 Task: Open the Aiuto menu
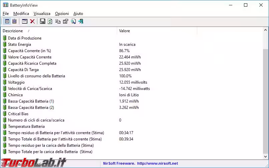[x=78, y=14]
